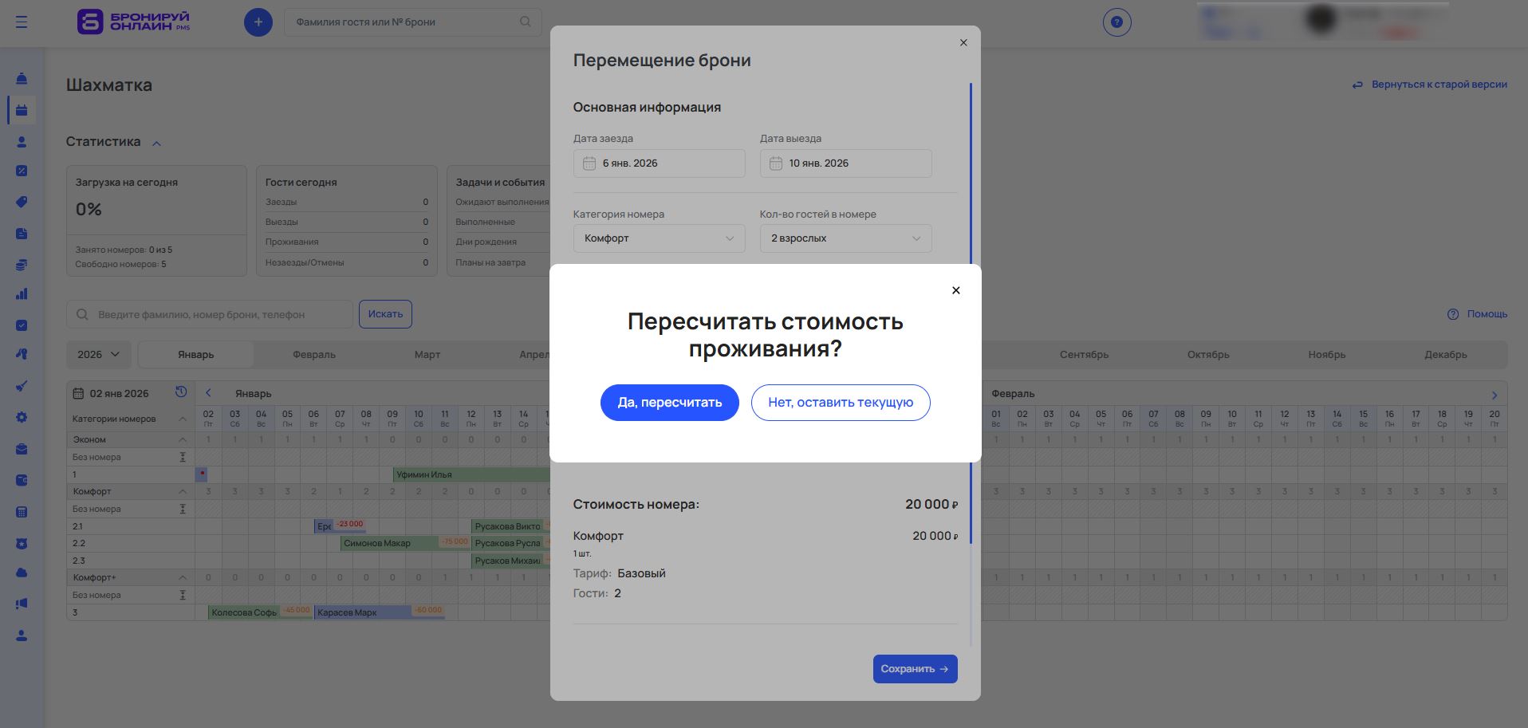
Task: Click the blue plus add-booking icon
Action: 258,22
